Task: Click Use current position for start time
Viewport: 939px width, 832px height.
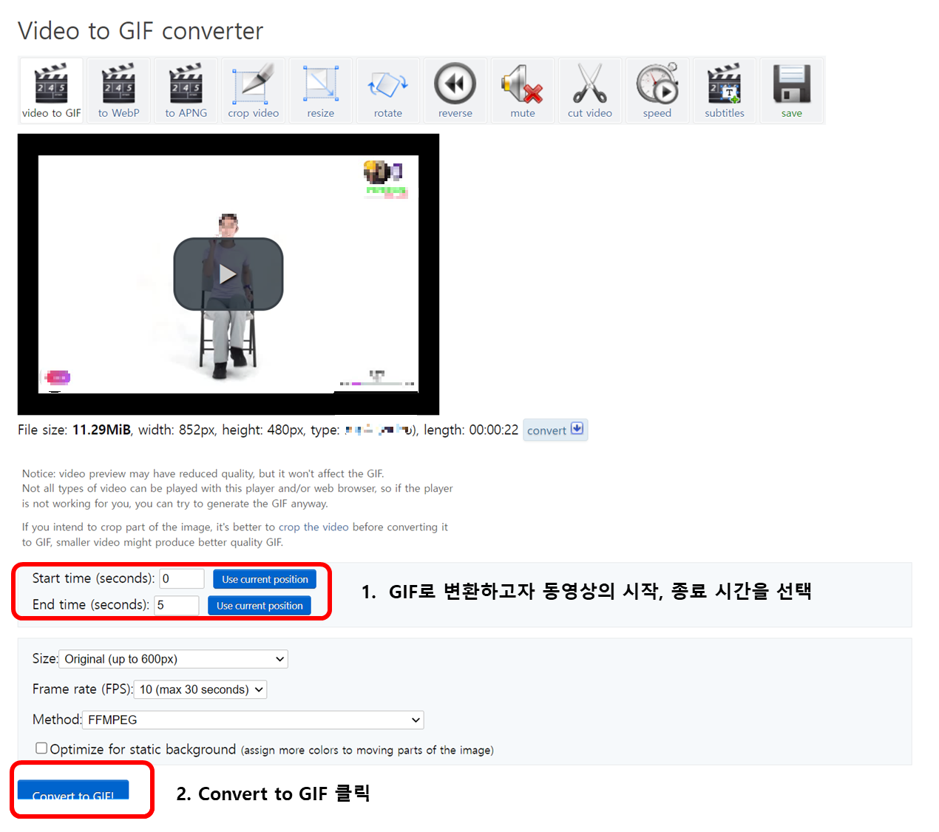Action: (x=265, y=579)
